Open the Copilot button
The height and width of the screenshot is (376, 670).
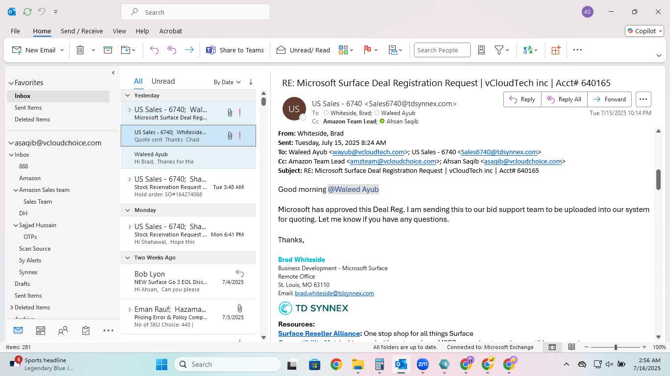[644, 31]
